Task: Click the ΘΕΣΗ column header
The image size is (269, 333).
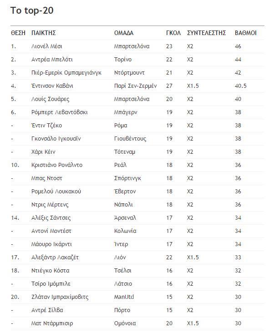Action: pyautogui.click(x=18, y=33)
